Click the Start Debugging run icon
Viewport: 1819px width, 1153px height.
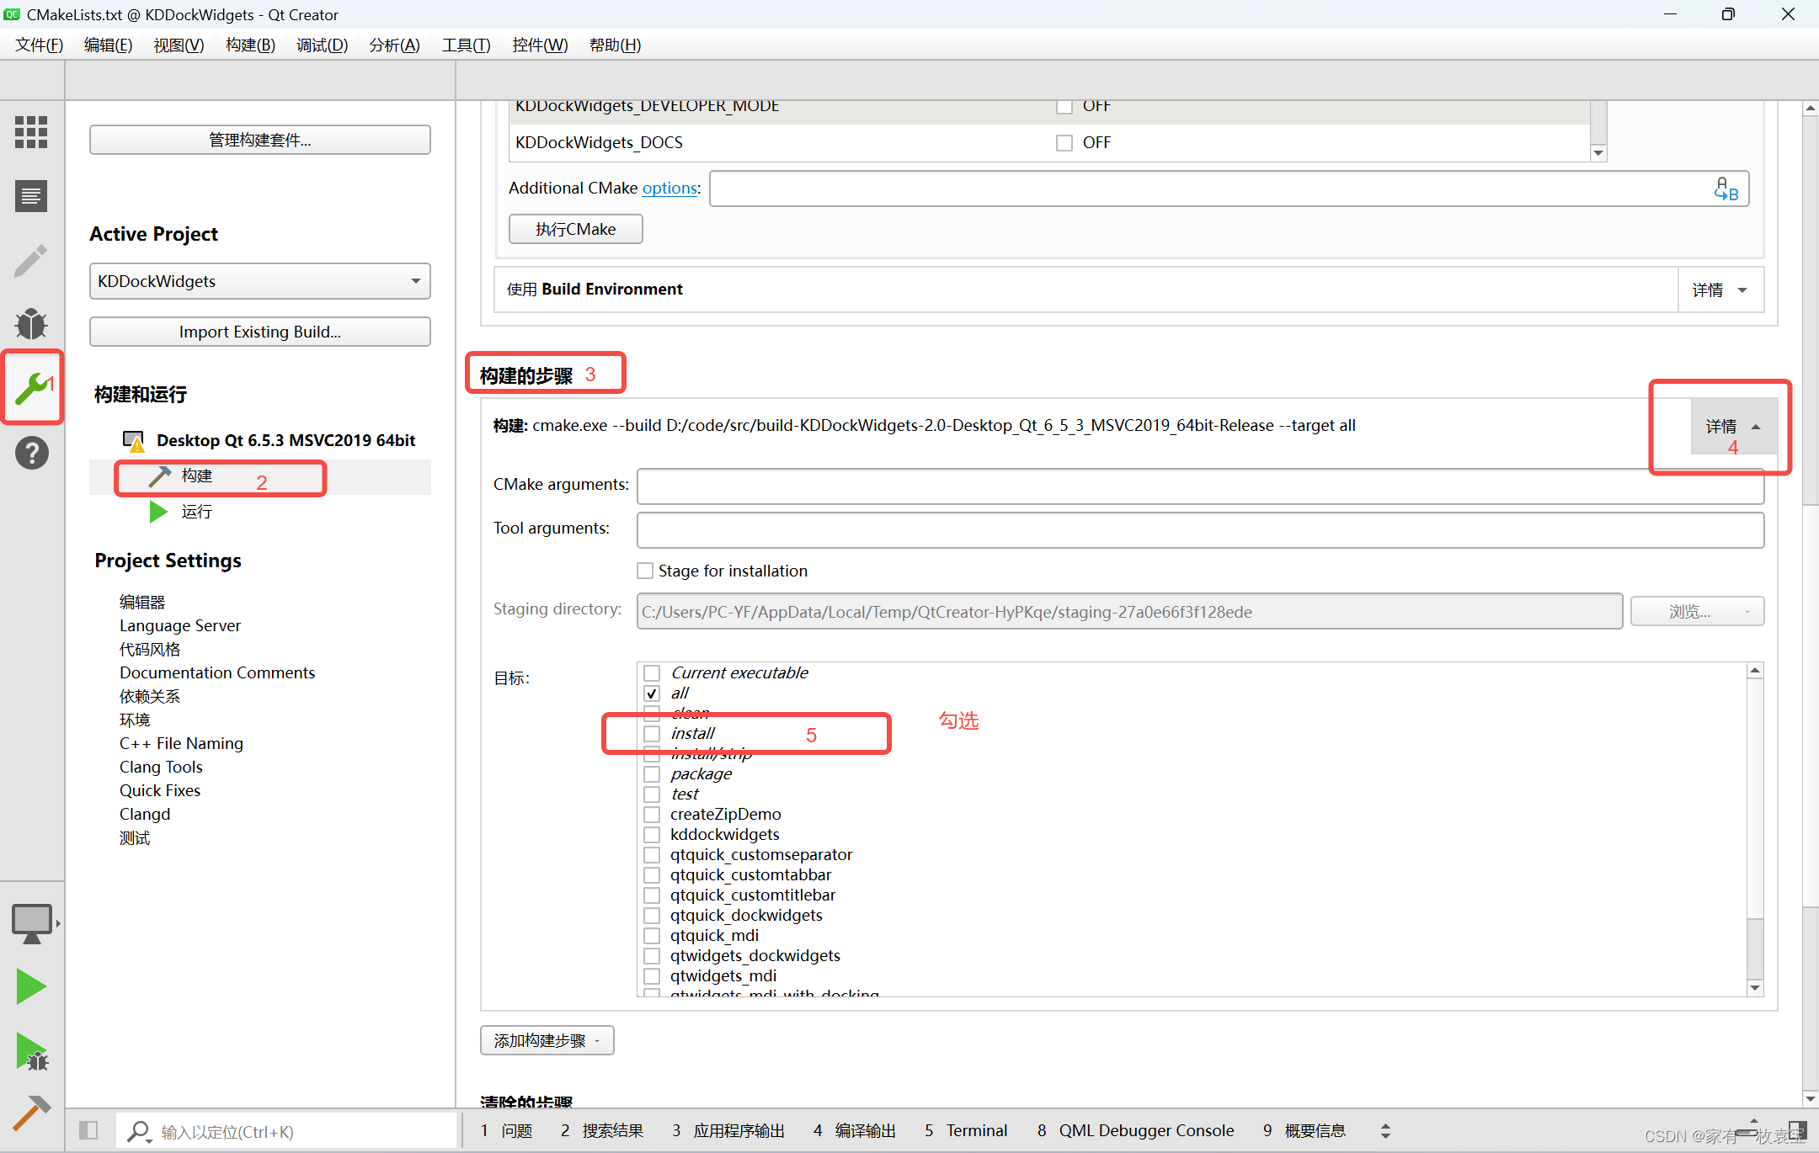click(32, 1051)
